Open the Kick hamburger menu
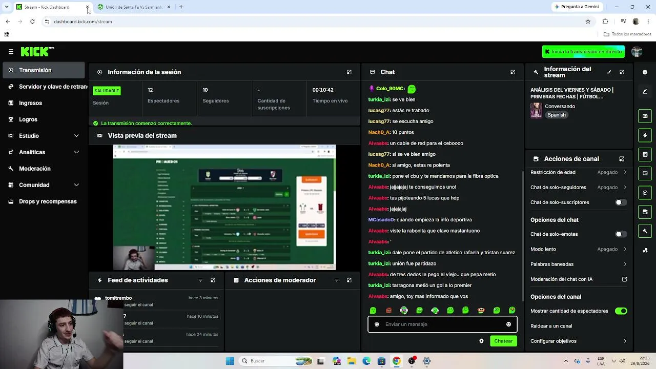The width and height of the screenshot is (656, 369). coord(11,52)
